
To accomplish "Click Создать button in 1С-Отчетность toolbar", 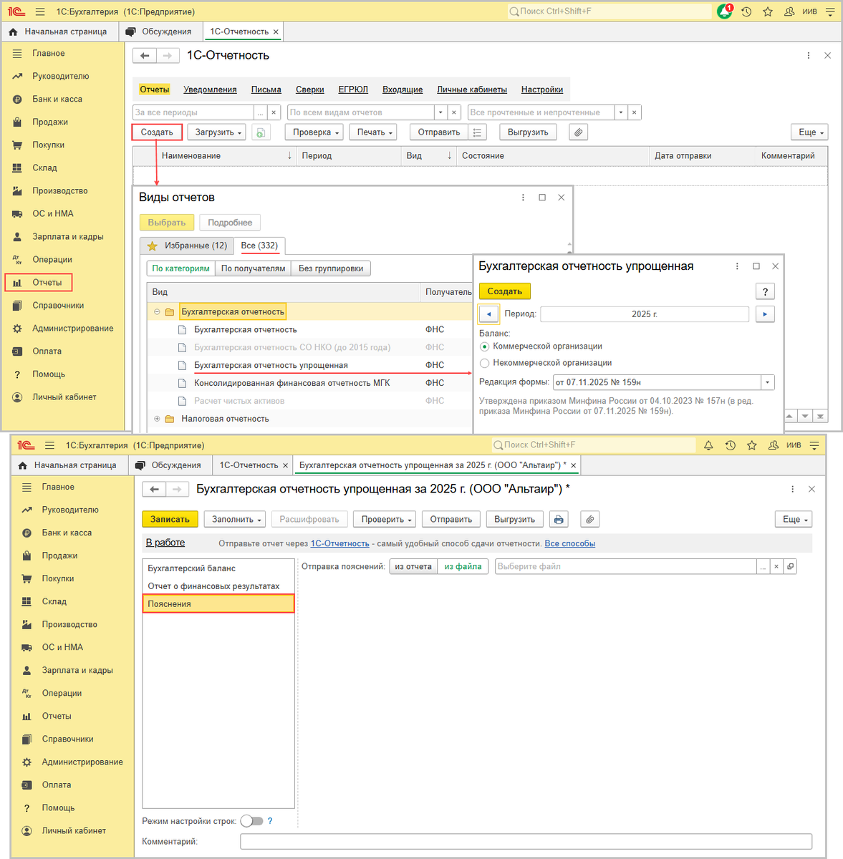I will coord(157,132).
